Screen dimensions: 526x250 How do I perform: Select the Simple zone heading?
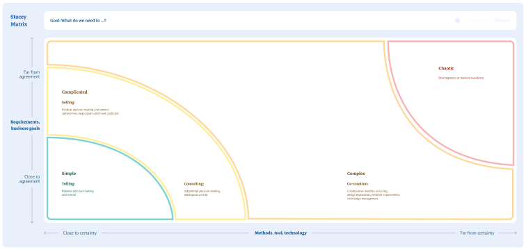click(69, 174)
